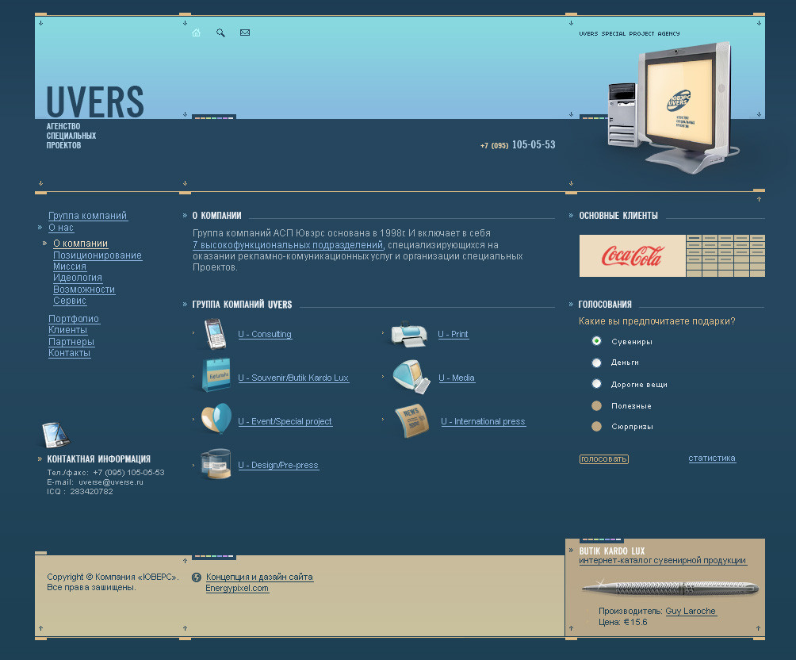This screenshot has width=796, height=660.
Task: Open the newspaper icon for International press
Action: [x=412, y=420]
